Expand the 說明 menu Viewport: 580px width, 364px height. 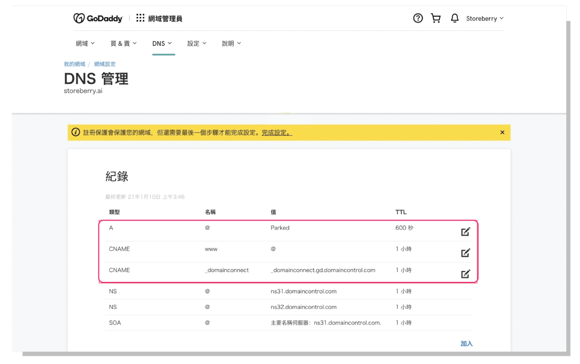click(x=231, y=43)
